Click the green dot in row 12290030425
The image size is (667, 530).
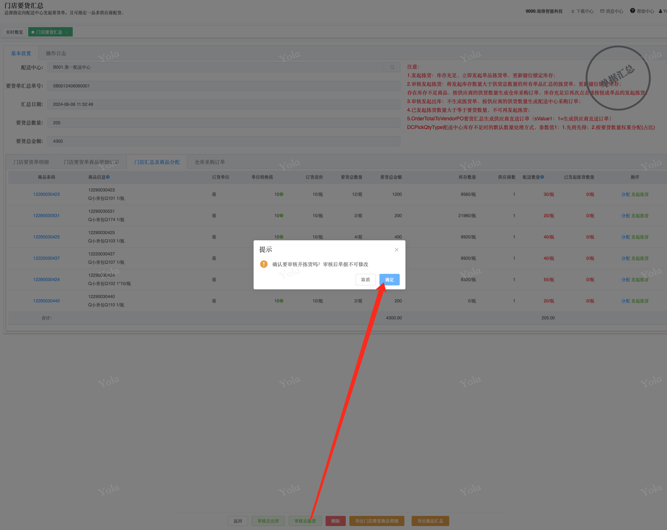click(281, 237)
